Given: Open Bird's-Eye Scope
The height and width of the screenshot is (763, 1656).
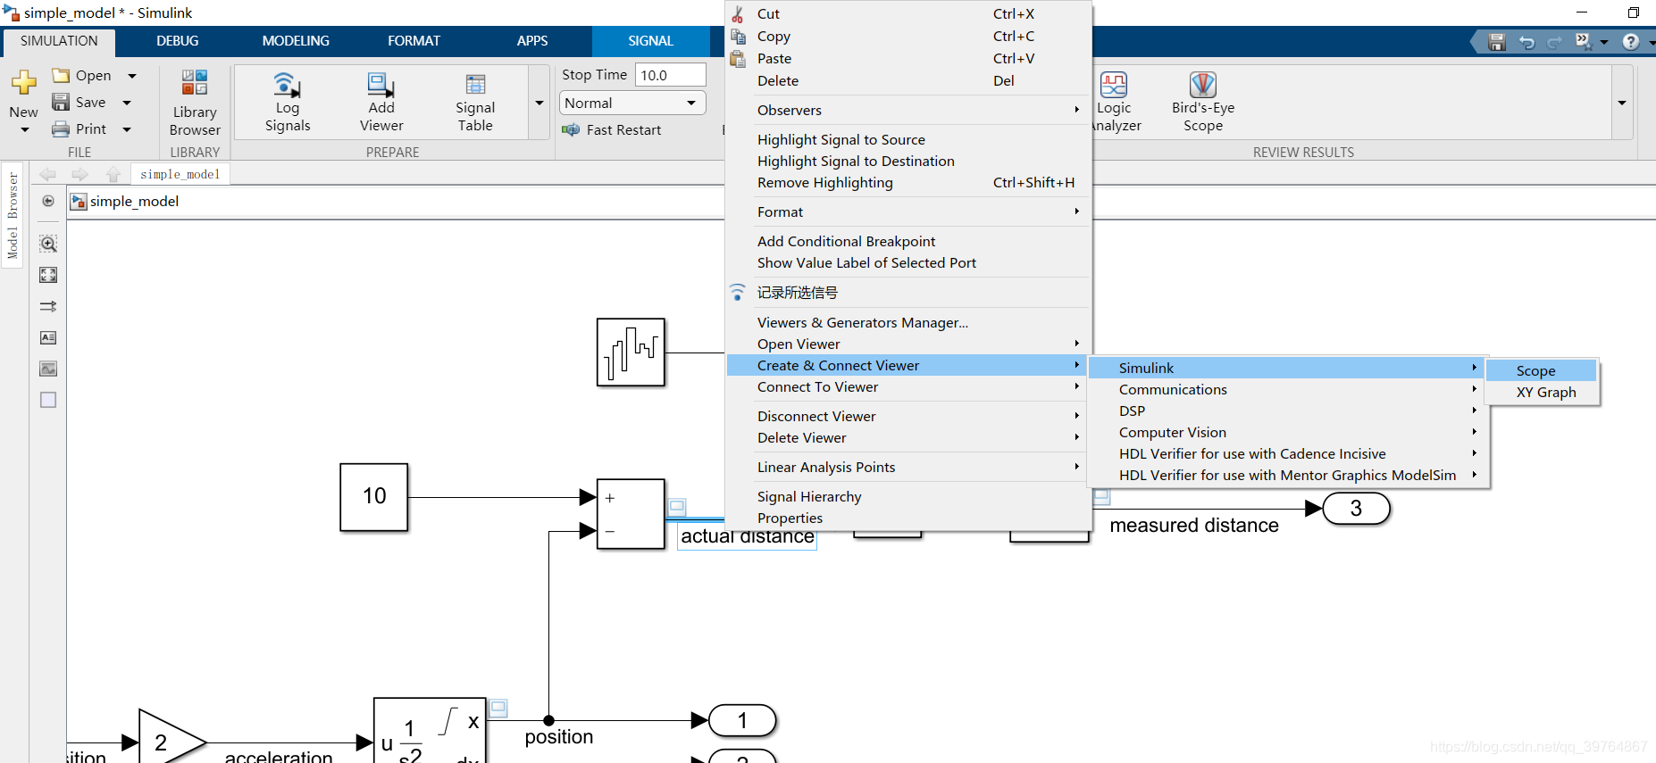Looking at the screenshot, I should pyautogui.click(x=1203, y=103).
